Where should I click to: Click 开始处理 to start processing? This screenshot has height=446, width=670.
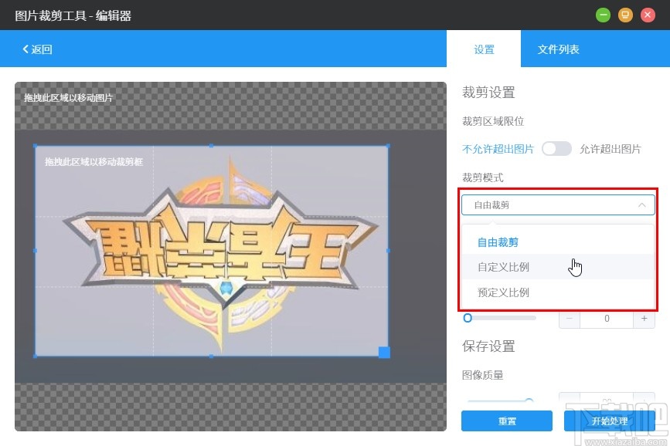(x=609, y=421)
